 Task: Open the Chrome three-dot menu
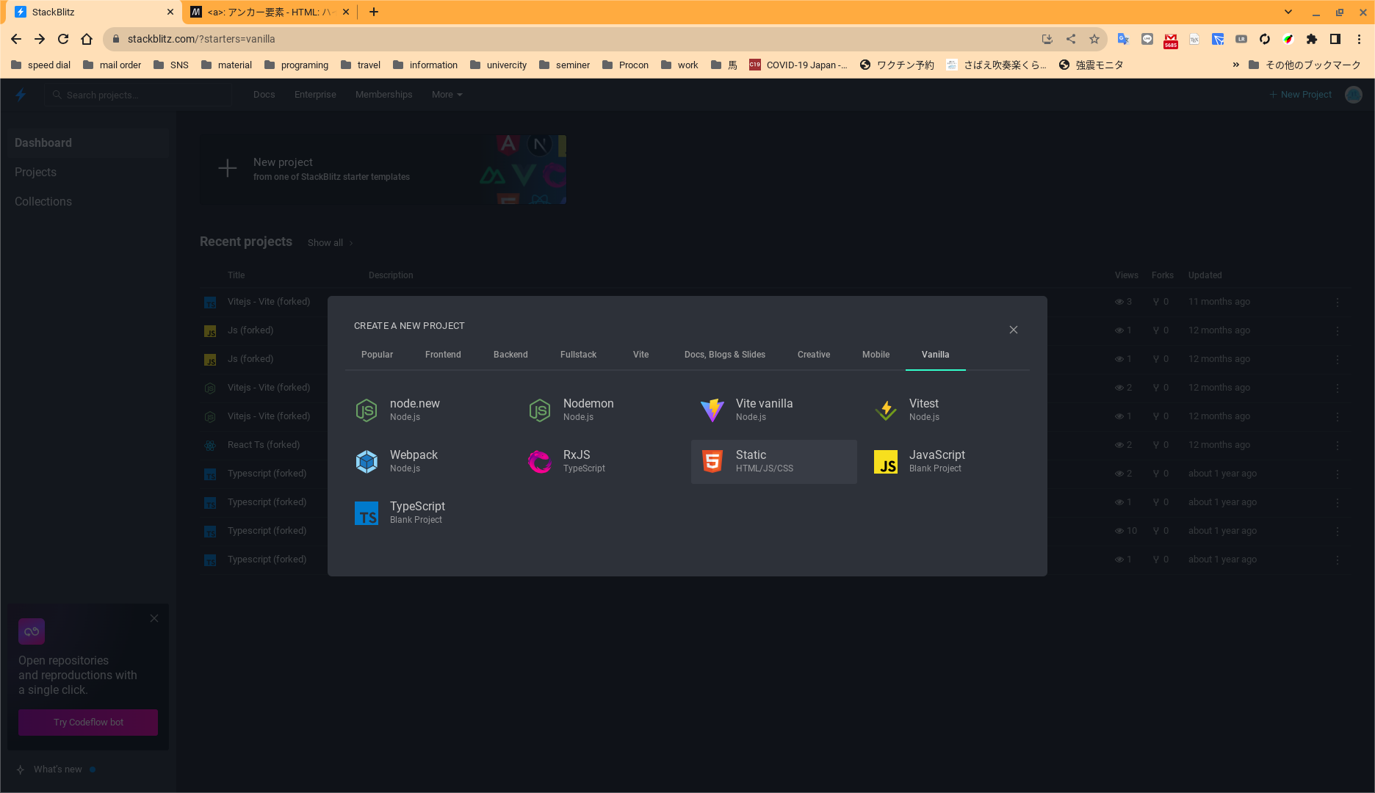[x=1359, y=39]
